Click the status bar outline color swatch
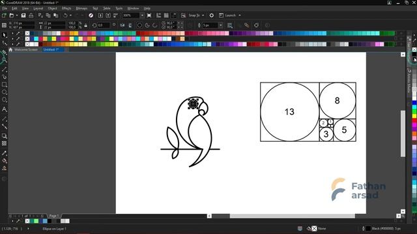The width and height of the screenshot is (417, 234). pos(368,228)
